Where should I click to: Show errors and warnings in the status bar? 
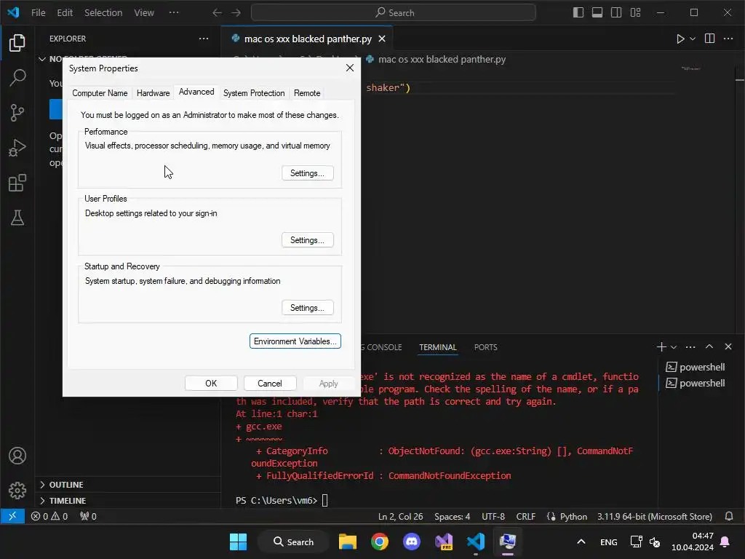pyautogui.click(x=49, y=516)
